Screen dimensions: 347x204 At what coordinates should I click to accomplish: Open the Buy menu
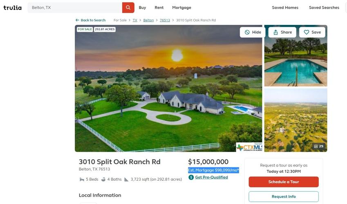[142, 7]
